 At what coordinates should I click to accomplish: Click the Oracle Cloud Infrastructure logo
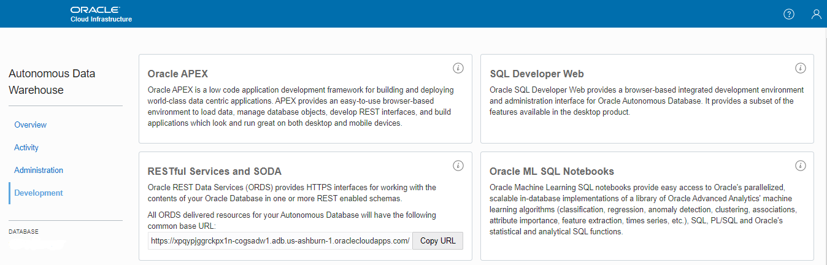tap(101, 14)
